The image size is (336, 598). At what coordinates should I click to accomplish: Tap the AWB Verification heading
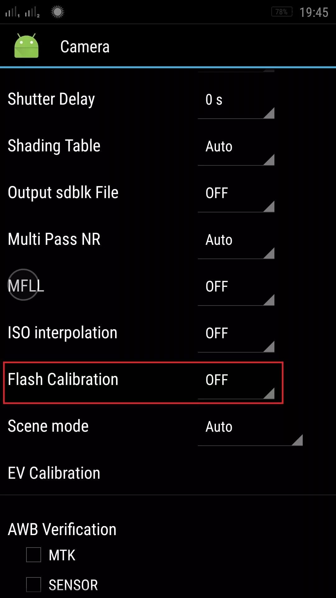tap(62, 529)
